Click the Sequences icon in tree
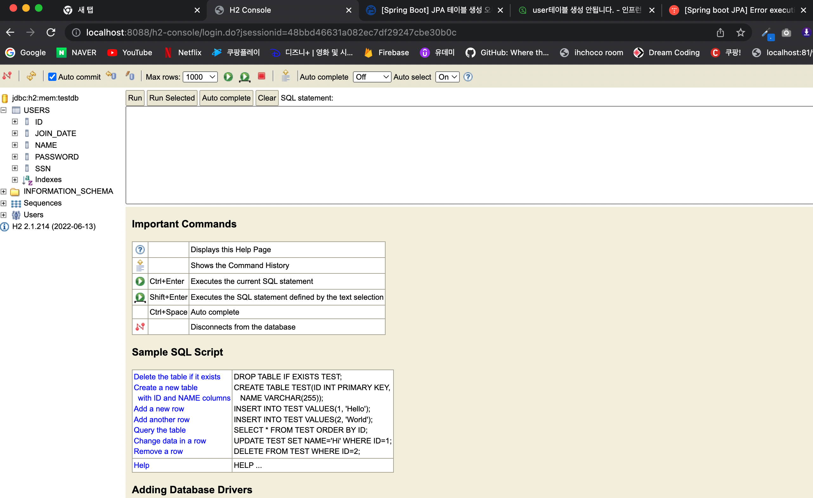The width and height of the screenshot is (813, 498). [16, 203]
